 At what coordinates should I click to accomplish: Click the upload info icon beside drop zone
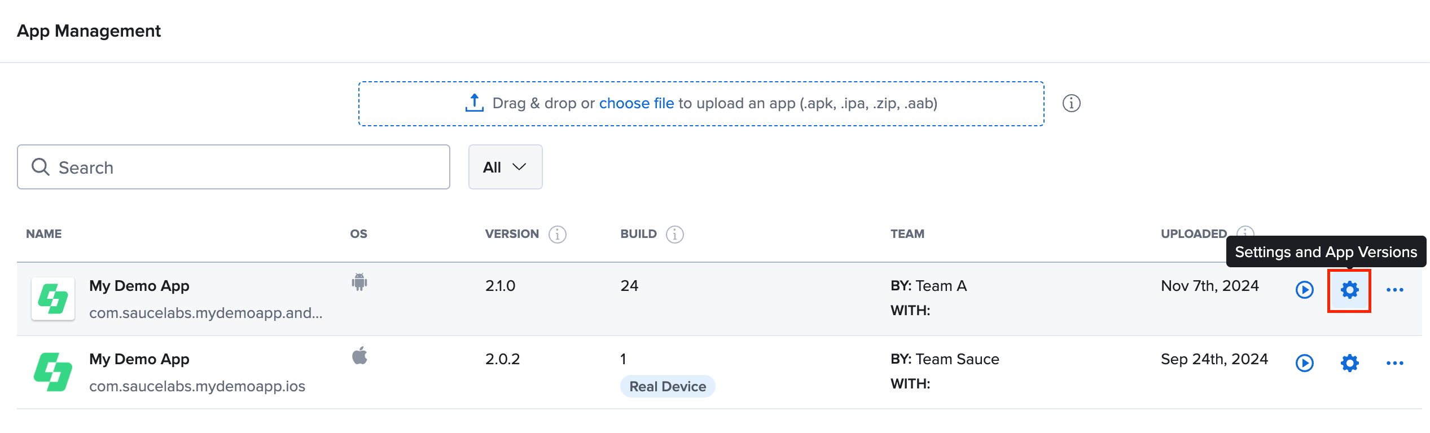pos(1071,103)
